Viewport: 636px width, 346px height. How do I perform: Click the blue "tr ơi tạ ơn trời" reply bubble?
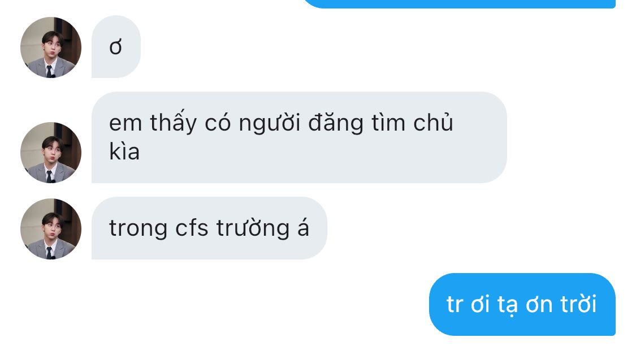522,304
